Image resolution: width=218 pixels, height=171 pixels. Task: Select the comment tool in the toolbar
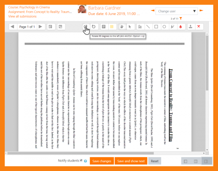point(104,27)
